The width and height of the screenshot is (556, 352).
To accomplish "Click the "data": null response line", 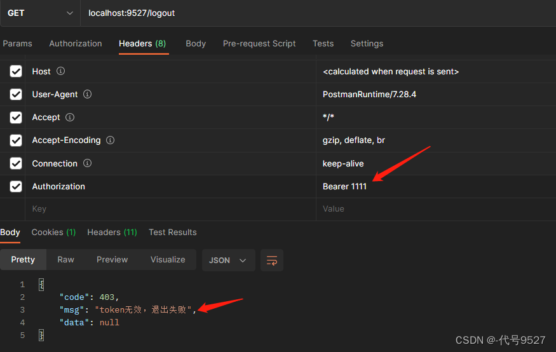I will tap(89, 323).
